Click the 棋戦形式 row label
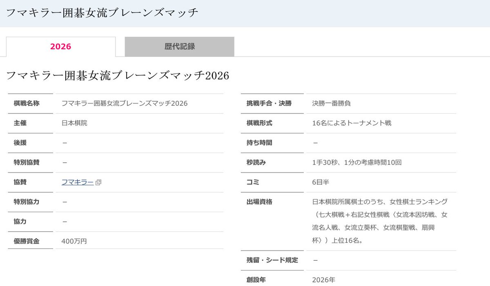The image size is (490, 286). tap(259, 123)
